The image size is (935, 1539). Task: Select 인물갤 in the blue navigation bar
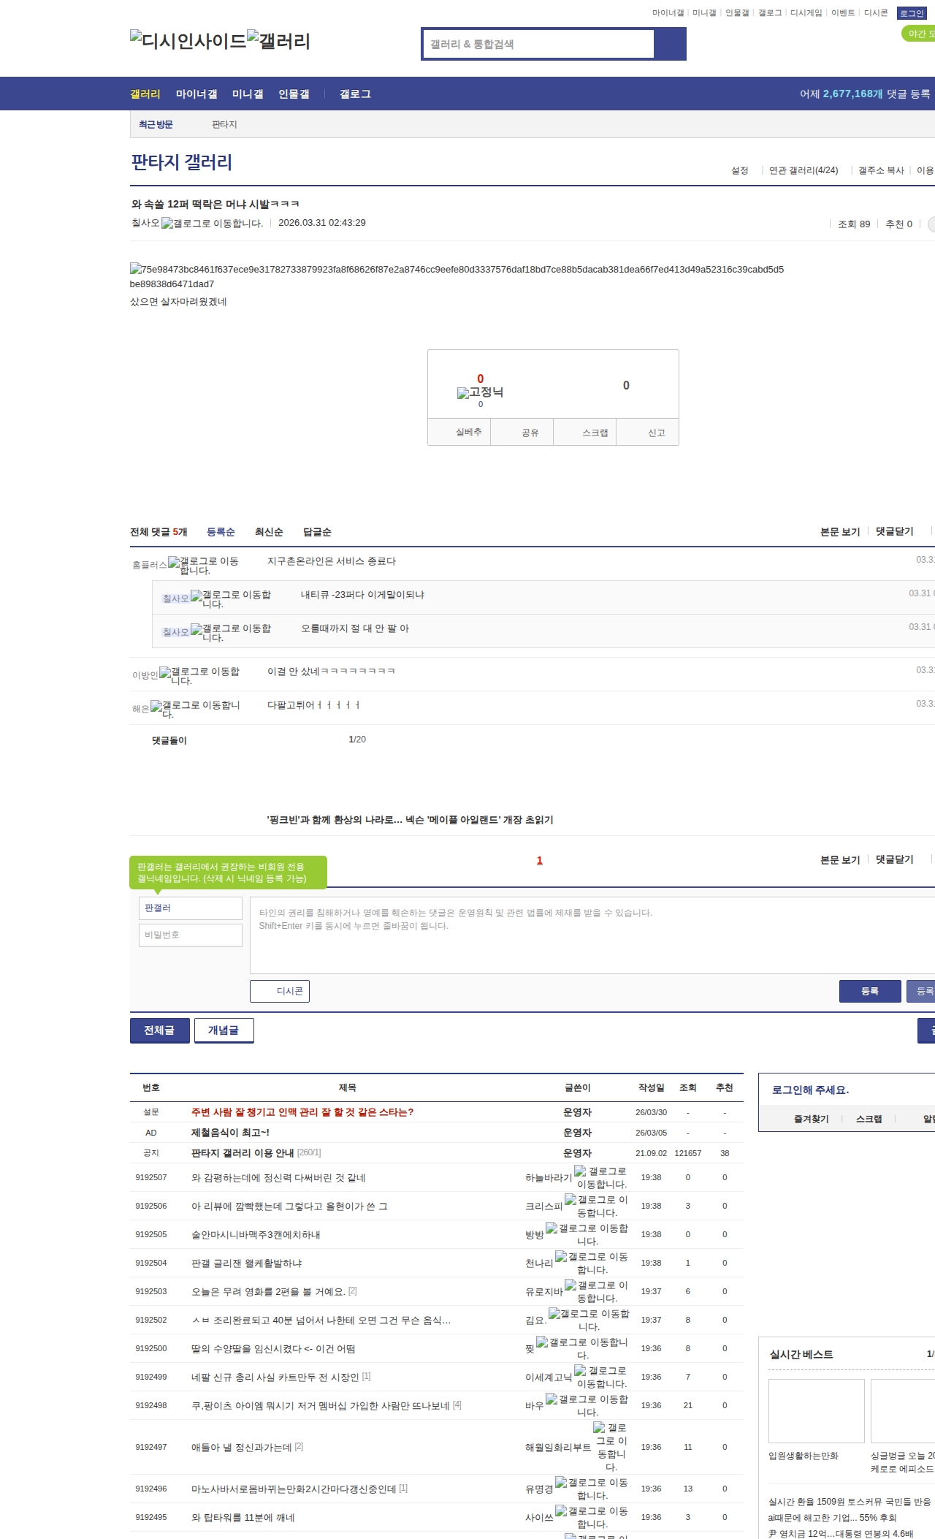click(294, 94)
